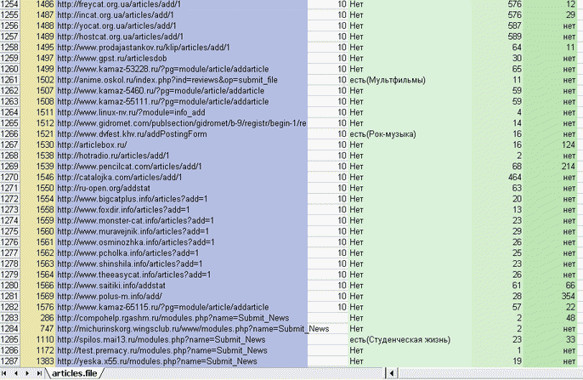
Task: Select cell http://hostcat.org.ua/articles/add/1
Action: [182, 37]
